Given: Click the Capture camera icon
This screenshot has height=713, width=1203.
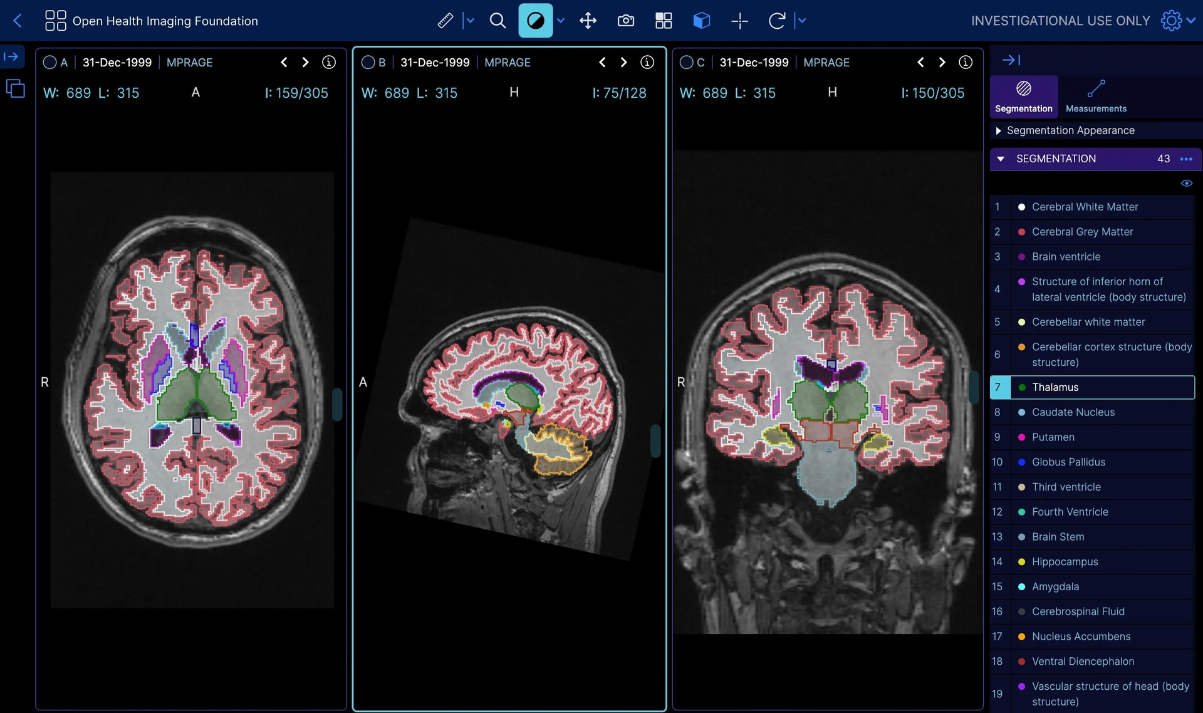Looking at the screenshot, I should tap(625, 21).
